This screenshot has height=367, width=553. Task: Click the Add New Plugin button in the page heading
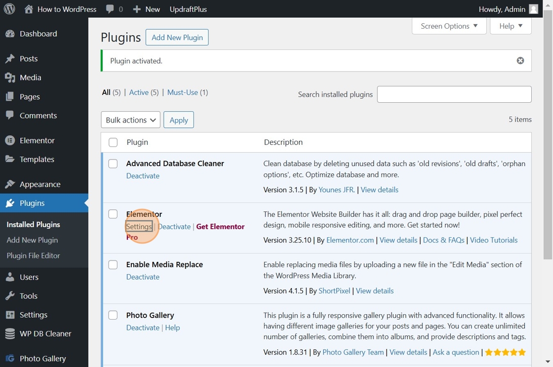pos(177,38)
